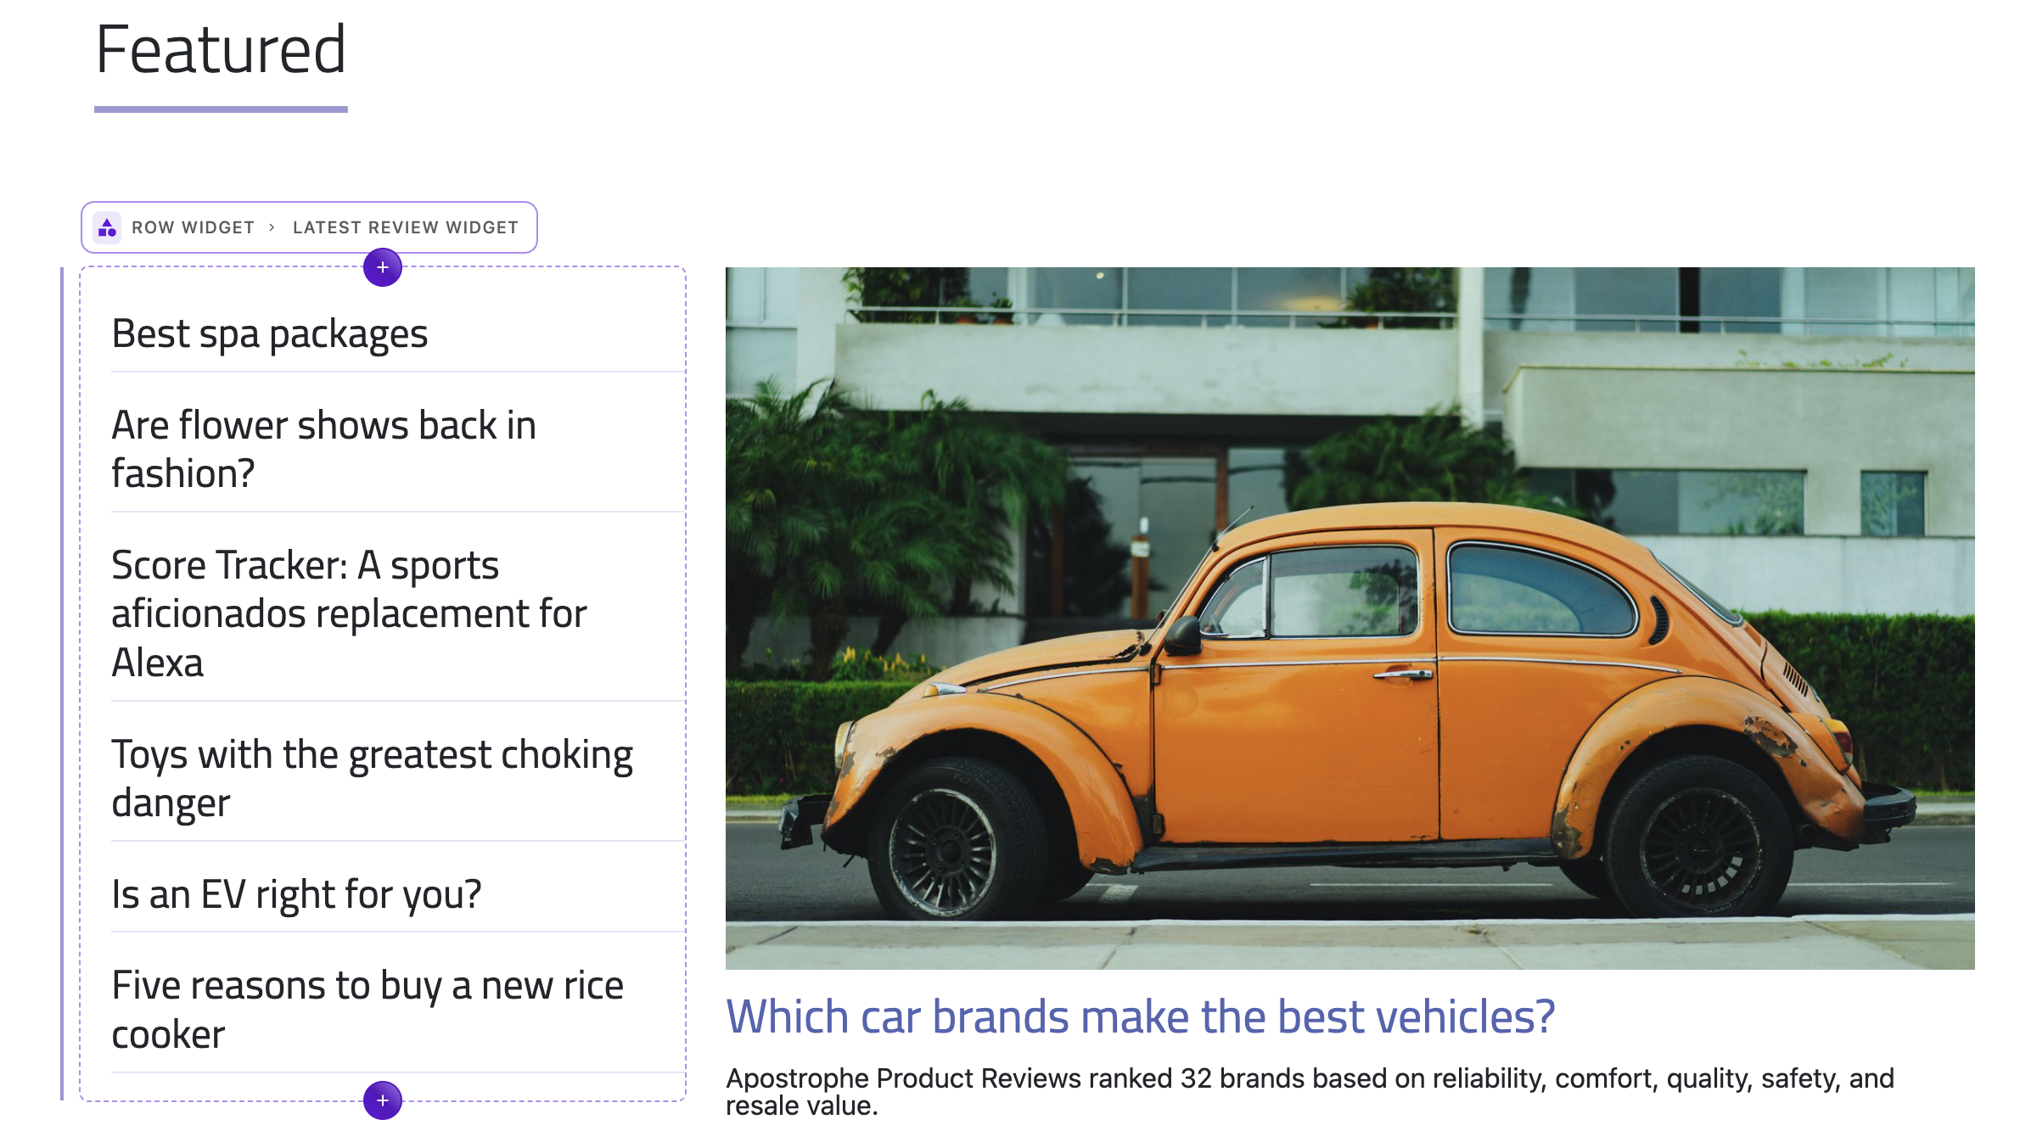The height and width of the screenshot is (1142, 2037).
Task: Click 'Is an EV right for you?' headline
Action: point(296,893)
